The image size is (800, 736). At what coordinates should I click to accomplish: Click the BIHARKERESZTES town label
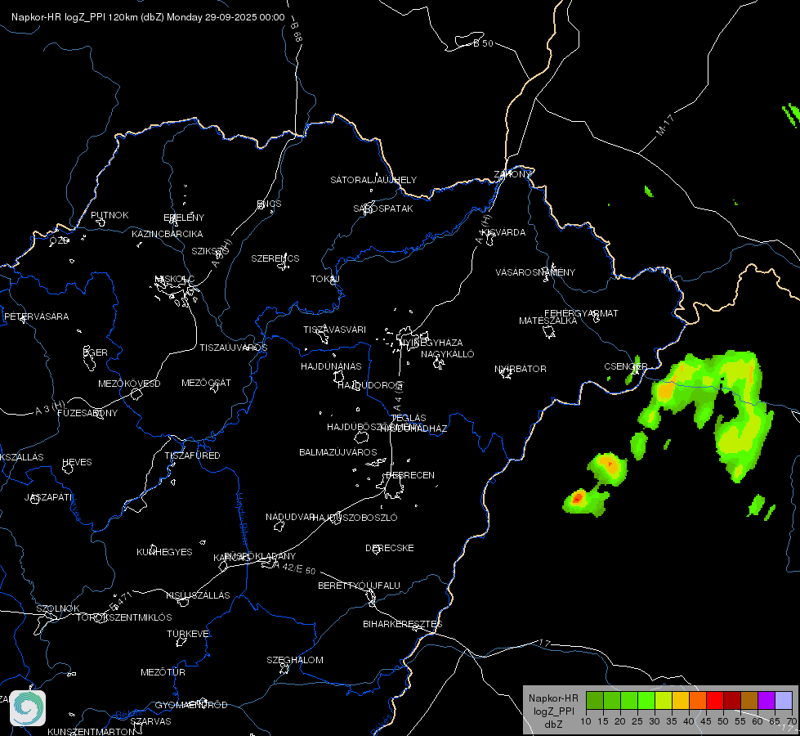coord(403,624)
